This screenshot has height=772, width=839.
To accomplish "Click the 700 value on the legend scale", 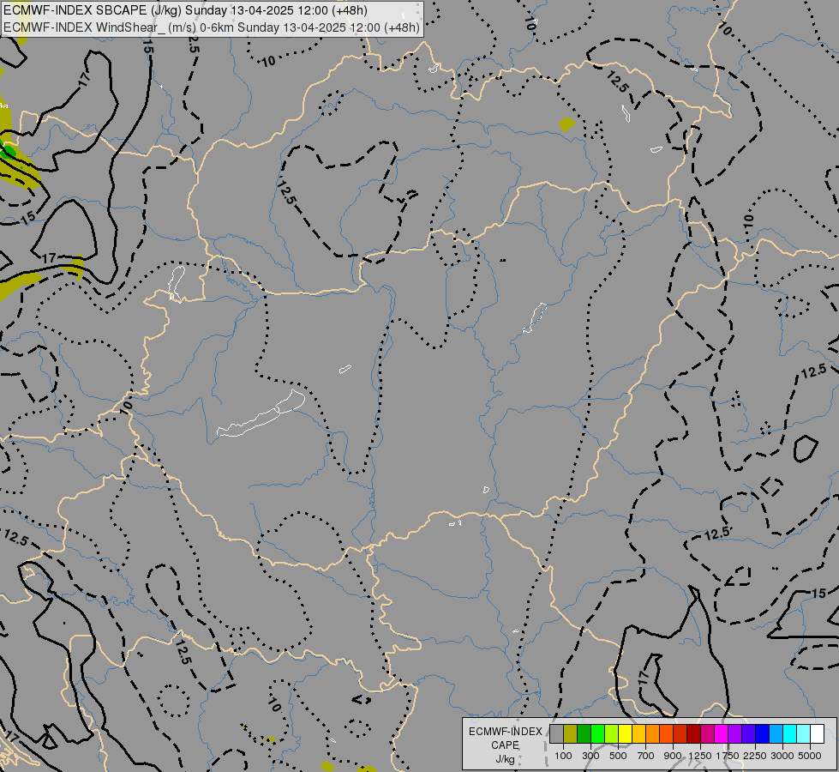I will click(x=646, y=756).
